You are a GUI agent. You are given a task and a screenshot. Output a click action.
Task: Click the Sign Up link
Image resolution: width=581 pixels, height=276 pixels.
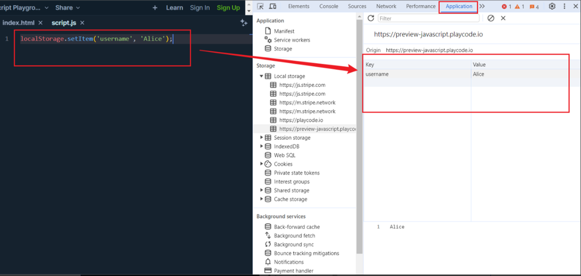click(228, 8)
